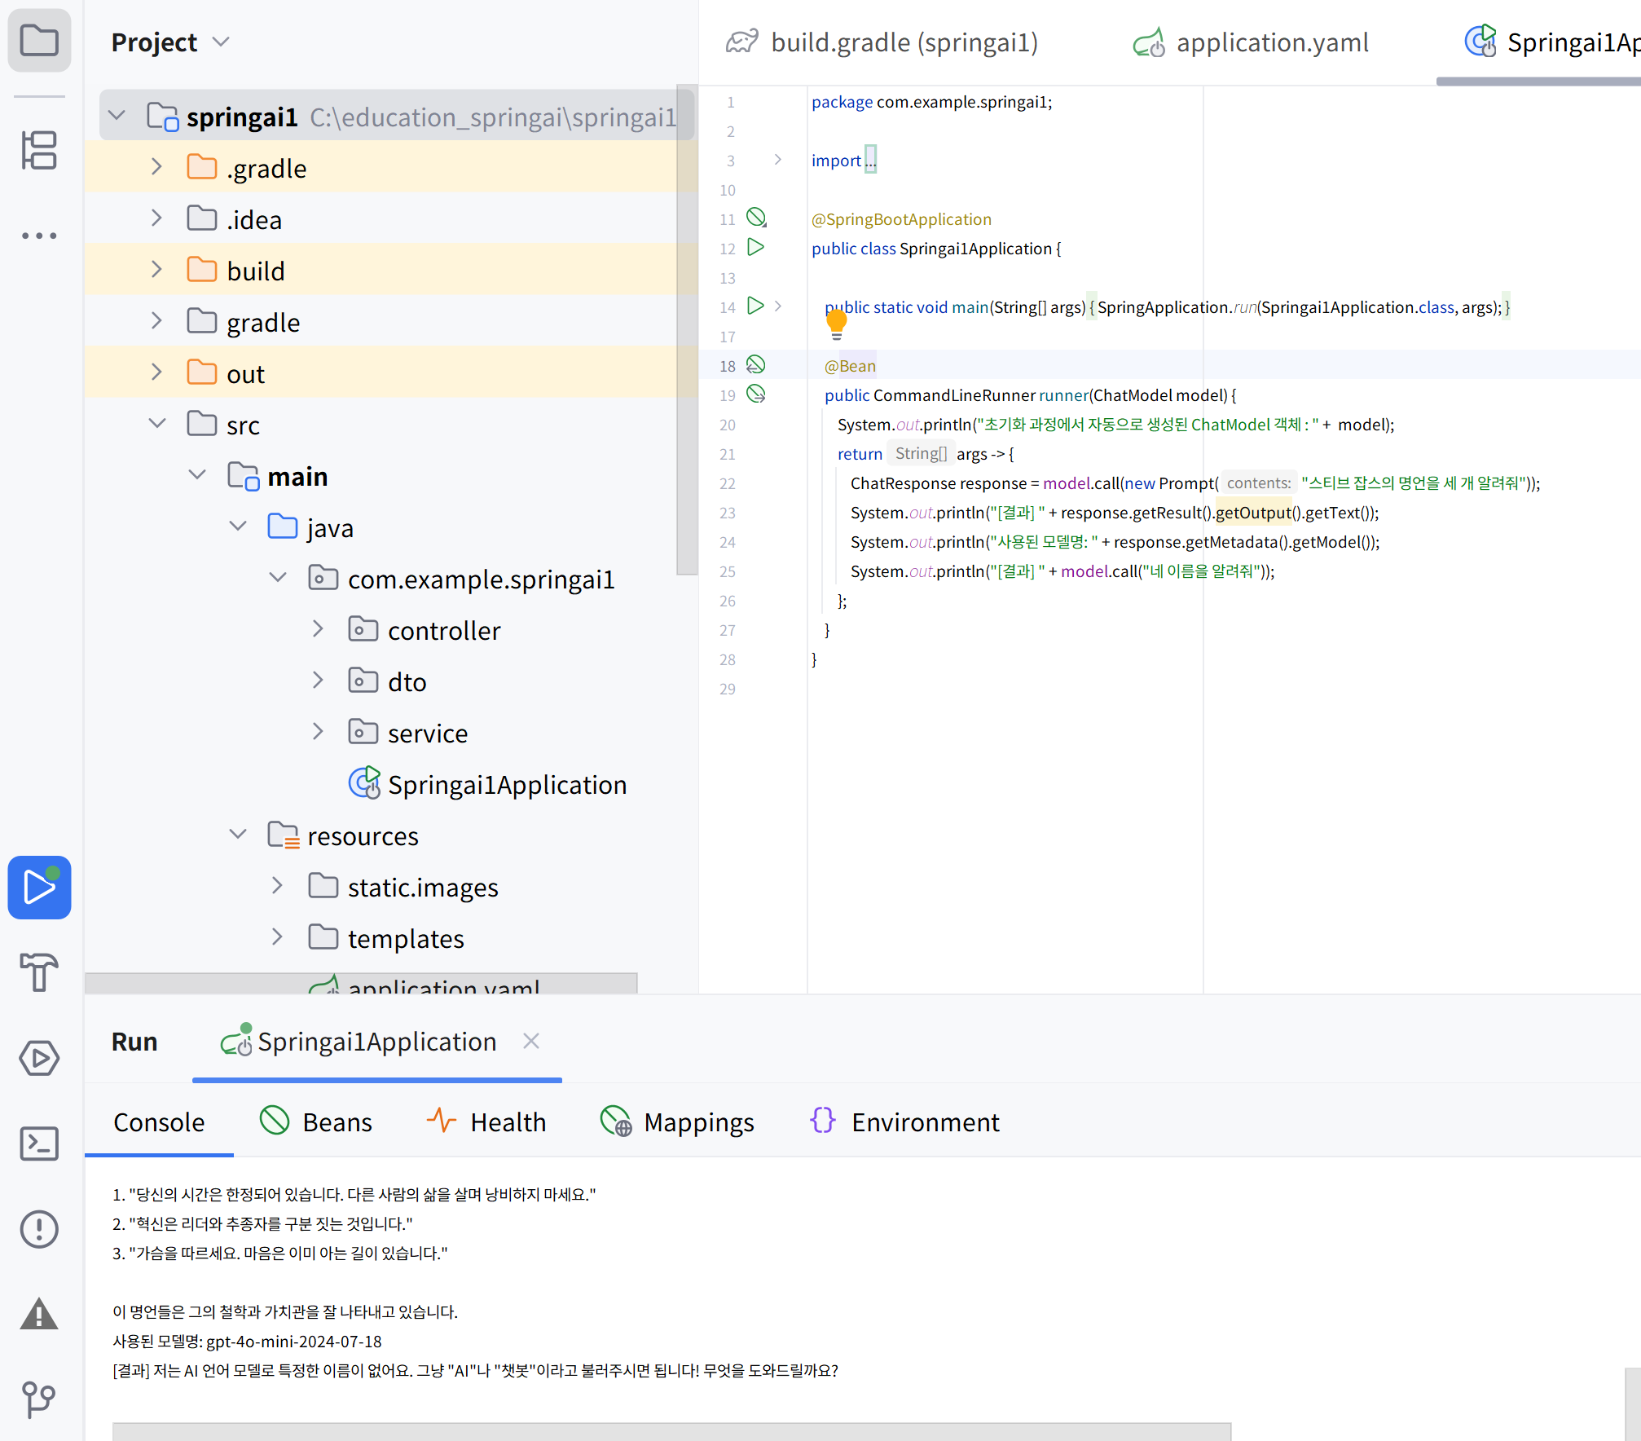Toggle the import statements fold arrow
The height and width of the screenshot is (1441, 1641).
pos(778,160)
